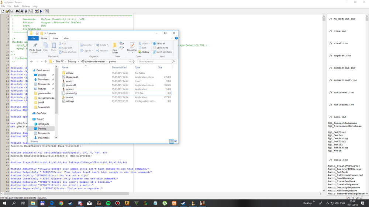
Task: Open the Options menu in Pawno
Action: (x=26, y=6)
